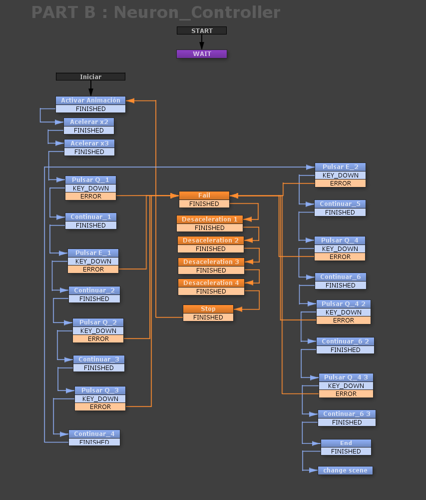426x500 pixels.
Task: Click the Desaceleration 1 state header
Action: click(x=209, y=219)
